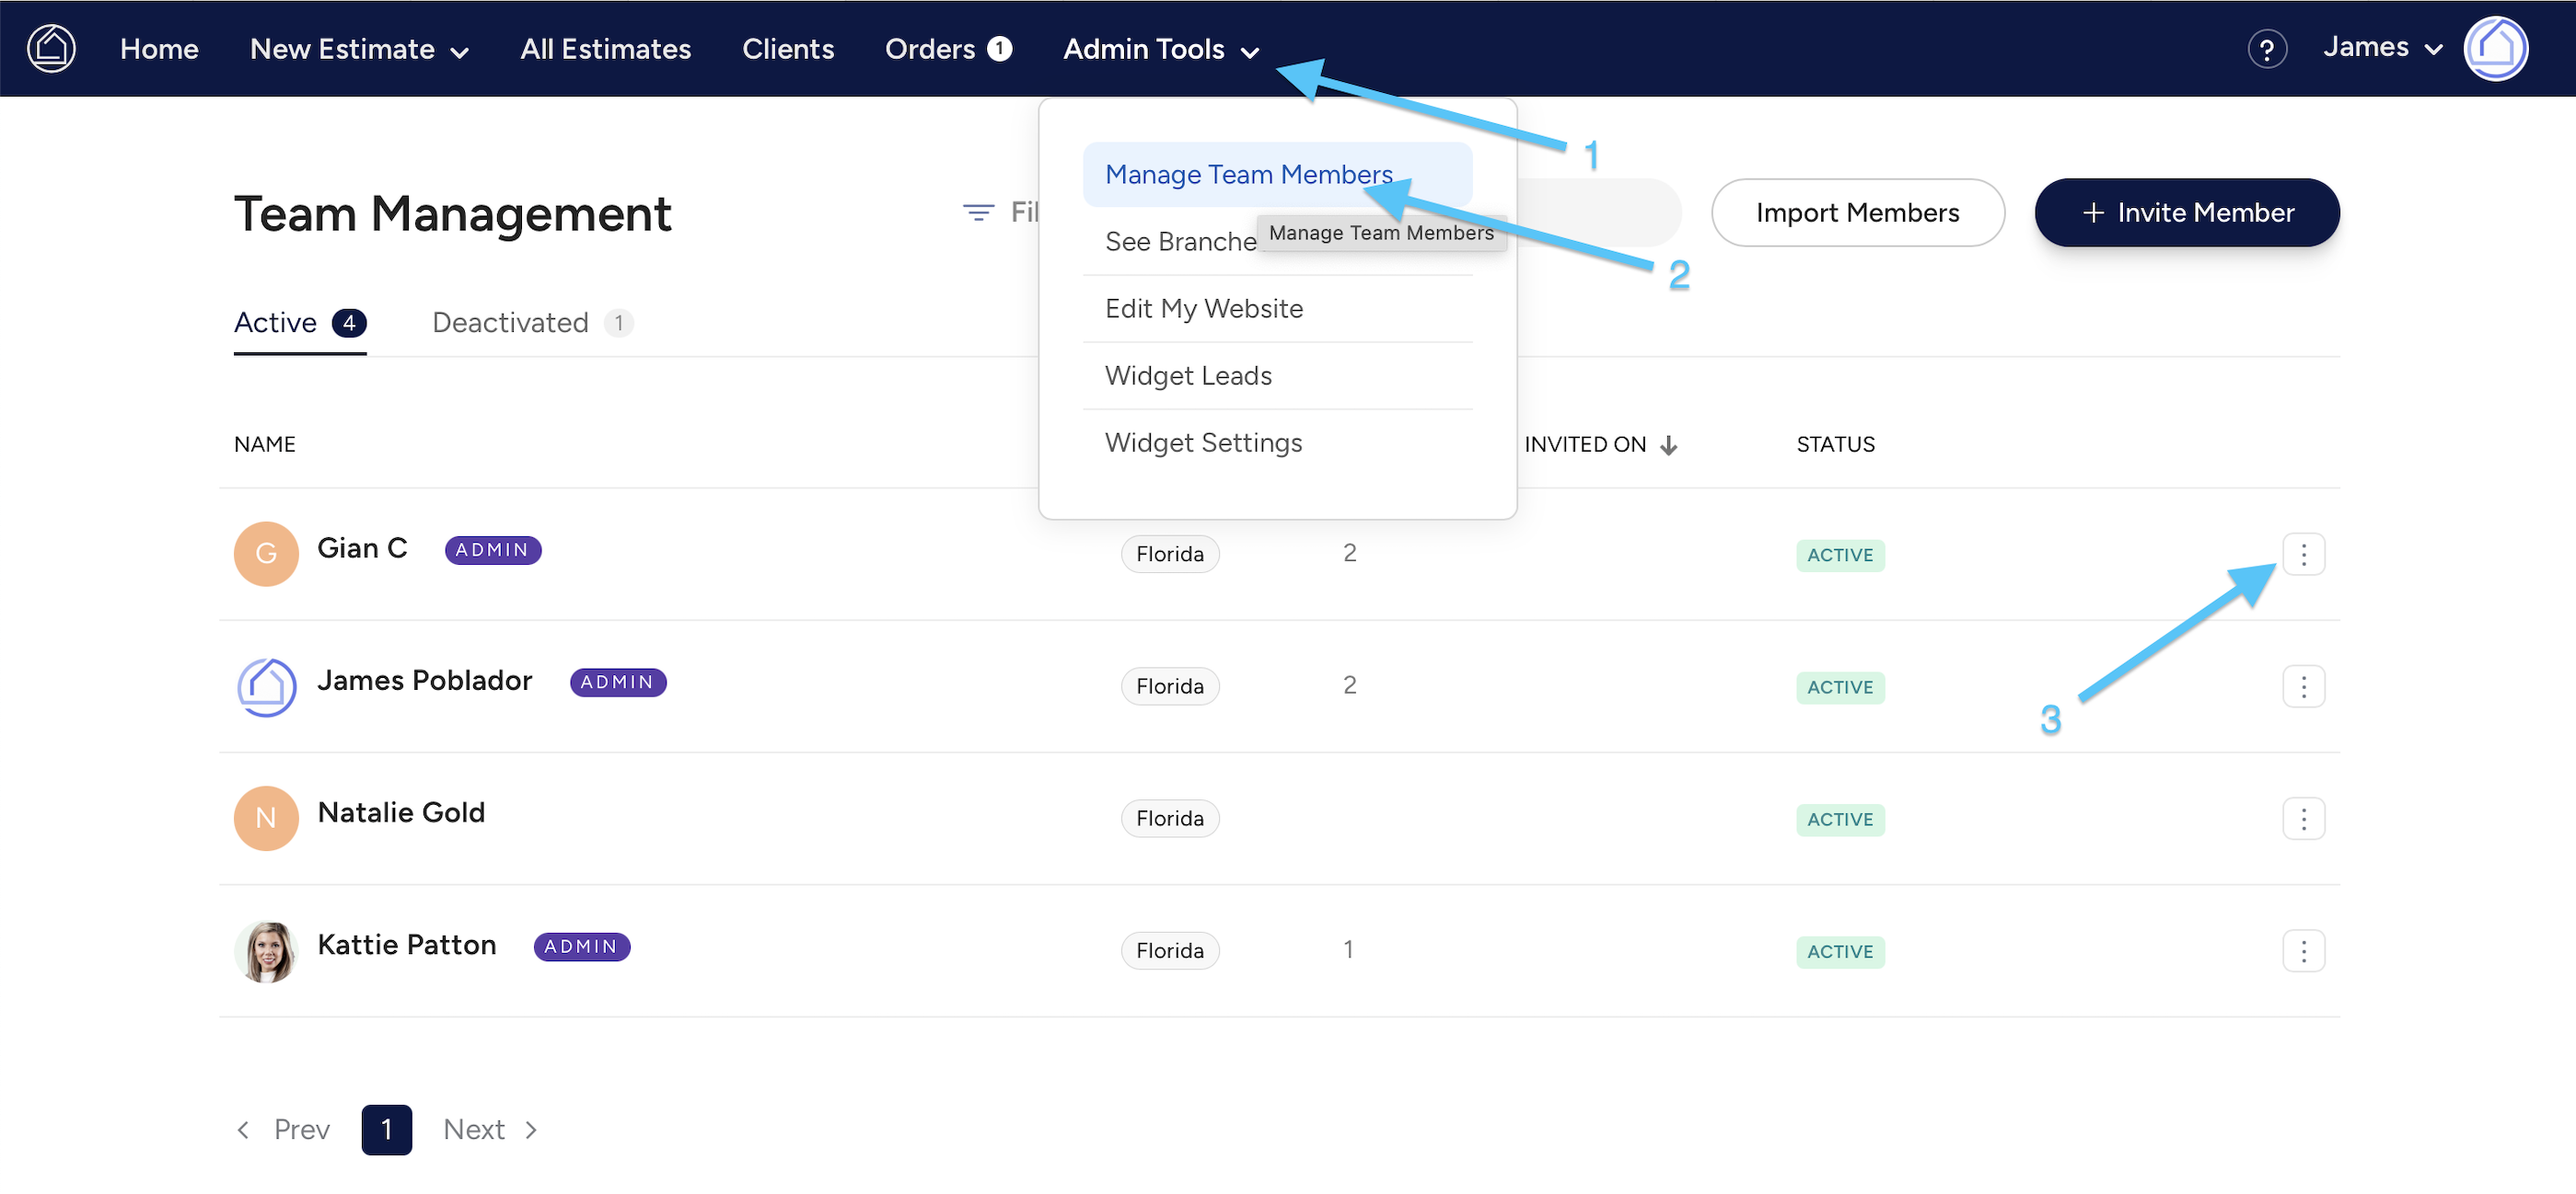Screen dimensions: 2576x1194
Task: Collapse the Admin Tools dropdown
Action: [x=1161, y=49]
